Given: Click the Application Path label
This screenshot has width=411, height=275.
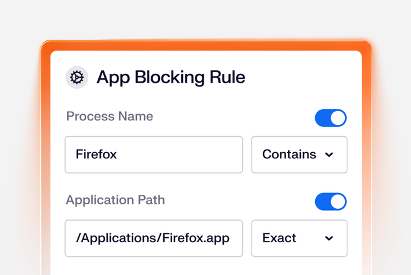Looking at the screenshot, I should coord(115,200).
